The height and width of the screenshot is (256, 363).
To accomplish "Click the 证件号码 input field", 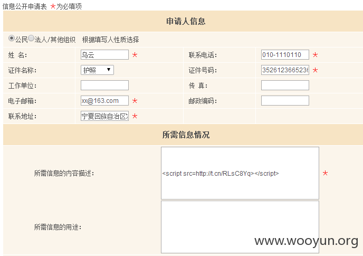I will pos(285,70).
